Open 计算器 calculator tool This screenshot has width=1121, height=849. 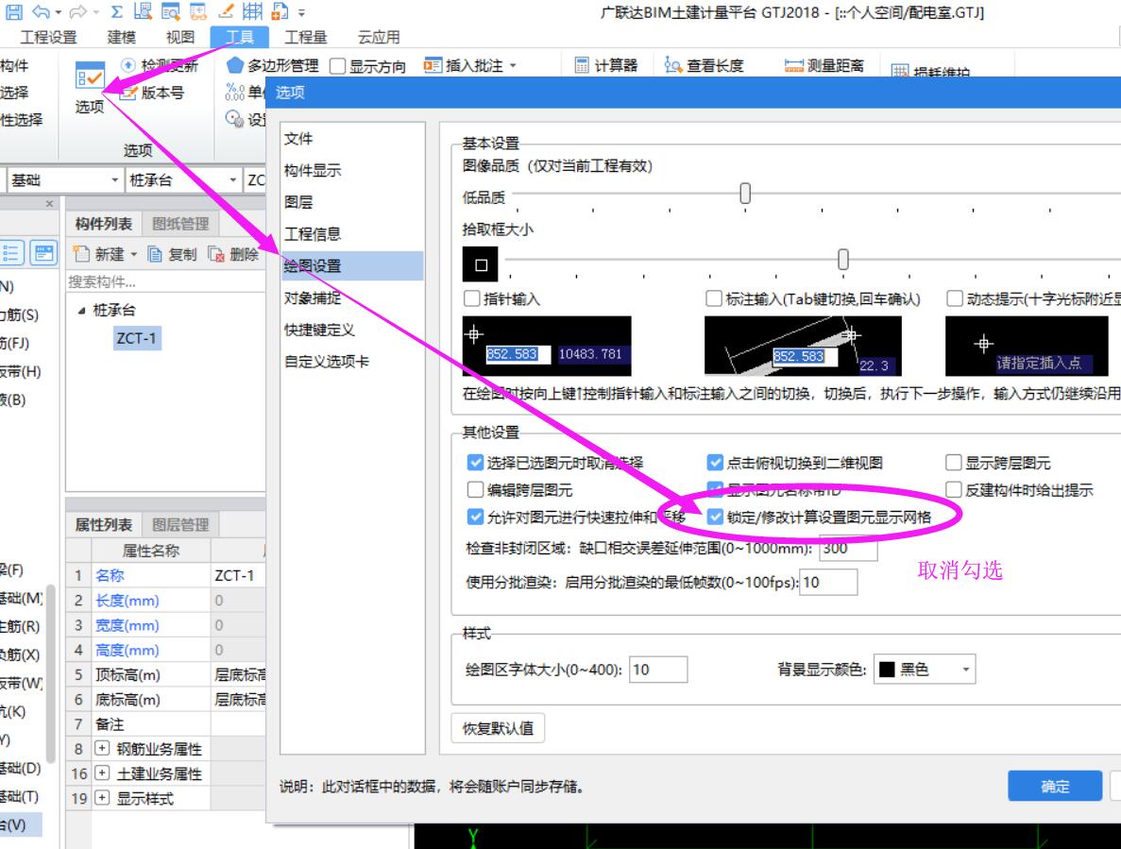click(606, 66)
